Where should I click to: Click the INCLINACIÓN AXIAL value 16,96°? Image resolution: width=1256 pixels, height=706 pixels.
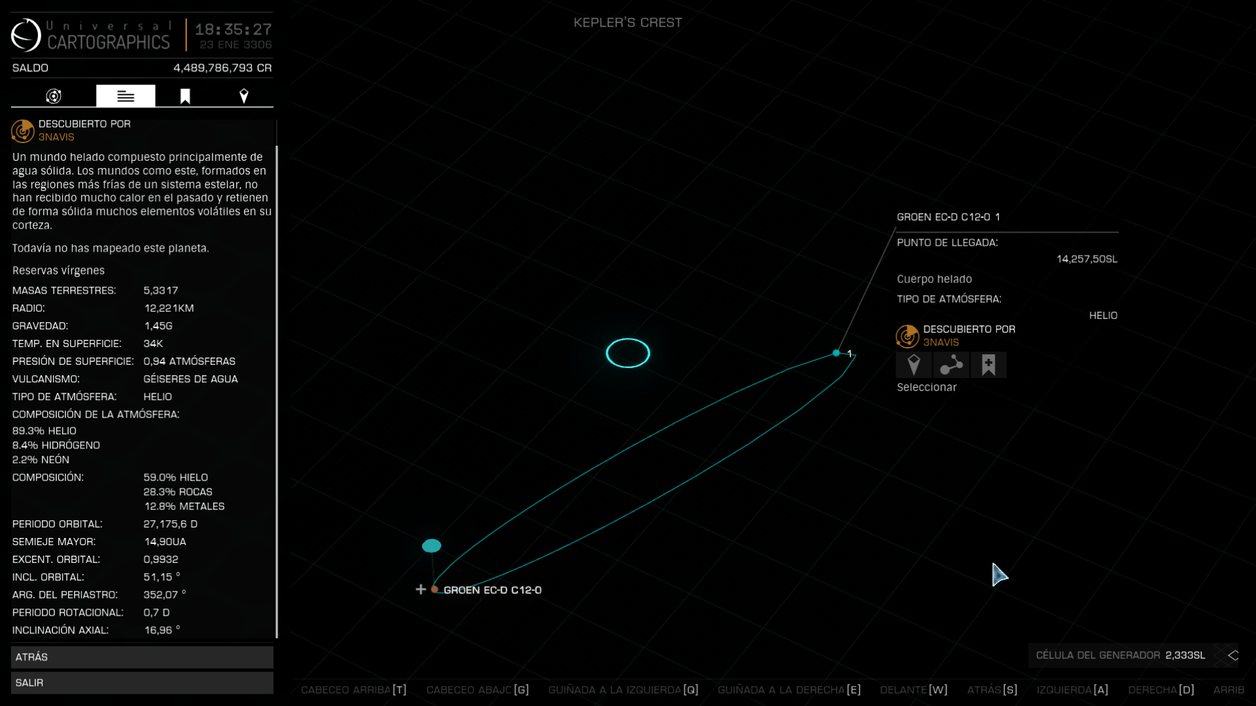click(x=162, y=630)
